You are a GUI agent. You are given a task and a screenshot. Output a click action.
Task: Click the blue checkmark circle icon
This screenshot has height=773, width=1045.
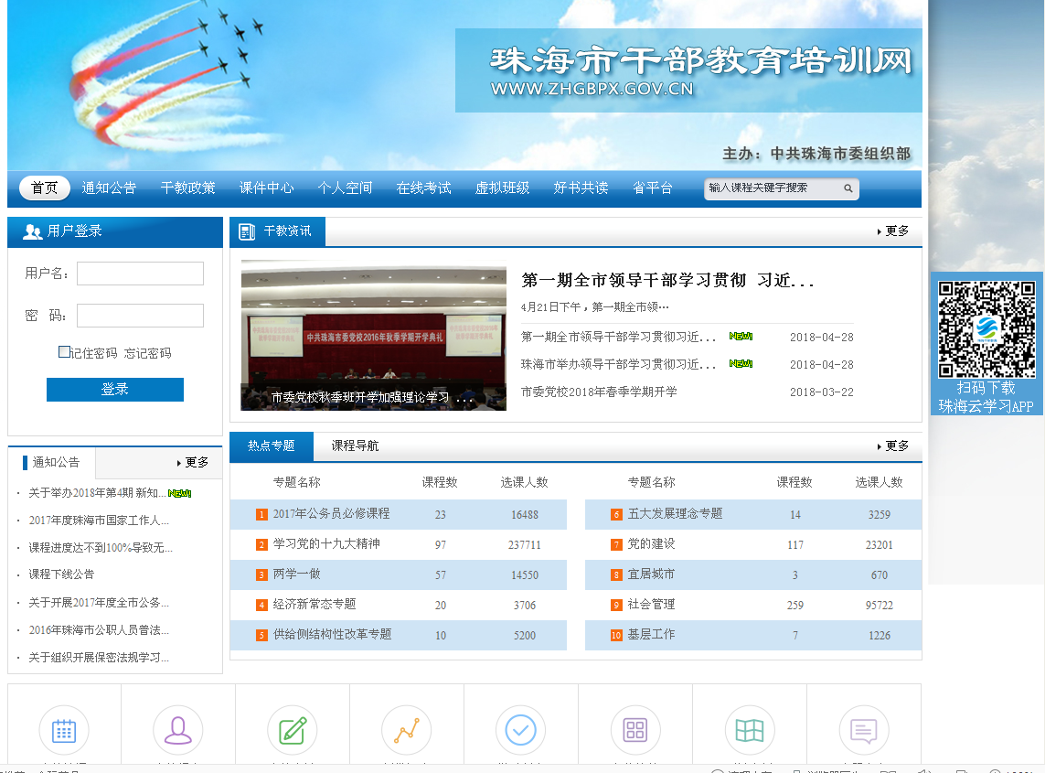coord(521,730)
